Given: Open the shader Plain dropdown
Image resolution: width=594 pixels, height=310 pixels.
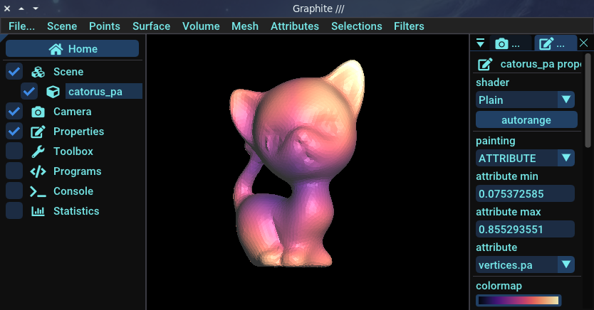Looking at the screenshot, I should [525, 100].
